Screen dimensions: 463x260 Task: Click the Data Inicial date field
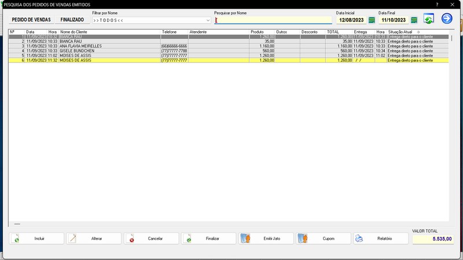coord(351,20)
